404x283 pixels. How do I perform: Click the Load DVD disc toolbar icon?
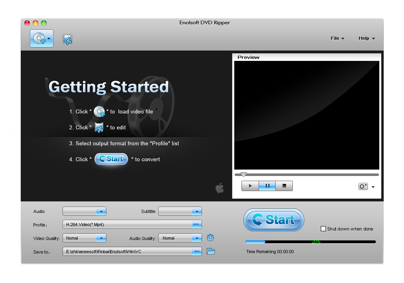40,39
